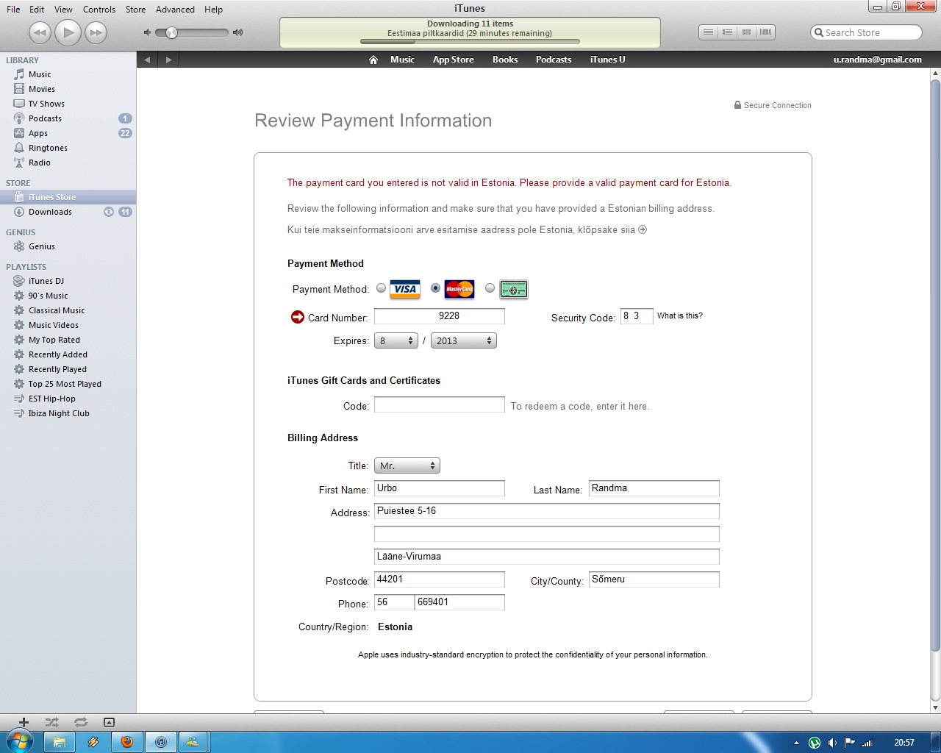Switch to the Podcasts store tab
This screenshot has height=753, width=941.
553,60
